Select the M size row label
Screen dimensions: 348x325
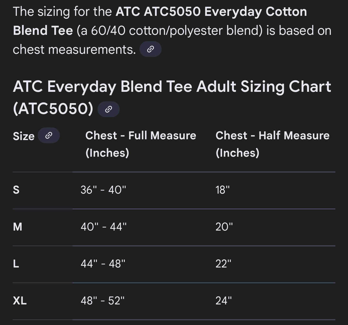(17, 227)
